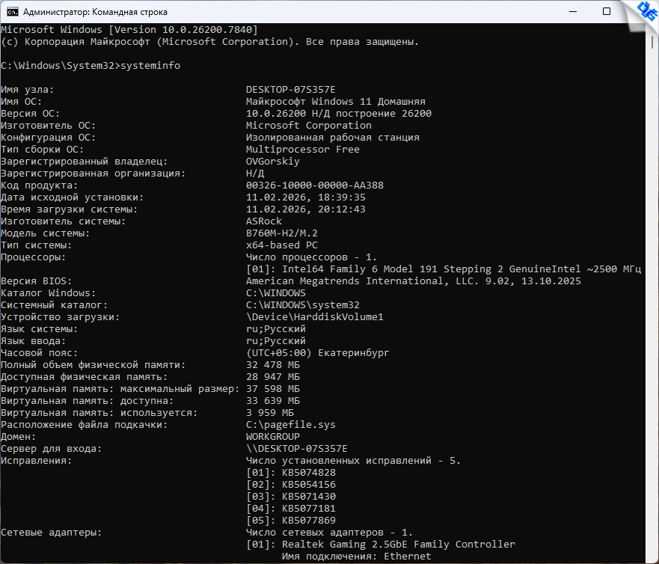Click the 'Исправления:' label
Screen dimensions: 659x564
coord(36,461)
